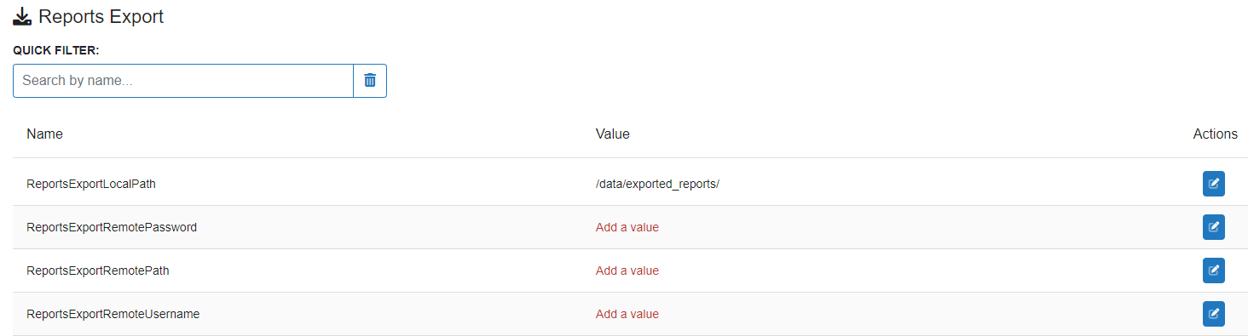Select the ReportsExportRemotePath row name
Screen dimensions: 1248x336
(98, 271)
